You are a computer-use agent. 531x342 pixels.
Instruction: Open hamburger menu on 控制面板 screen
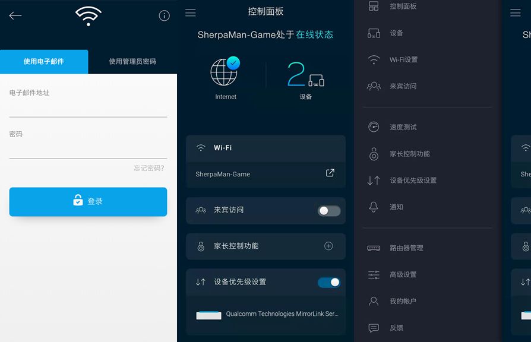(x=190, y=13)
